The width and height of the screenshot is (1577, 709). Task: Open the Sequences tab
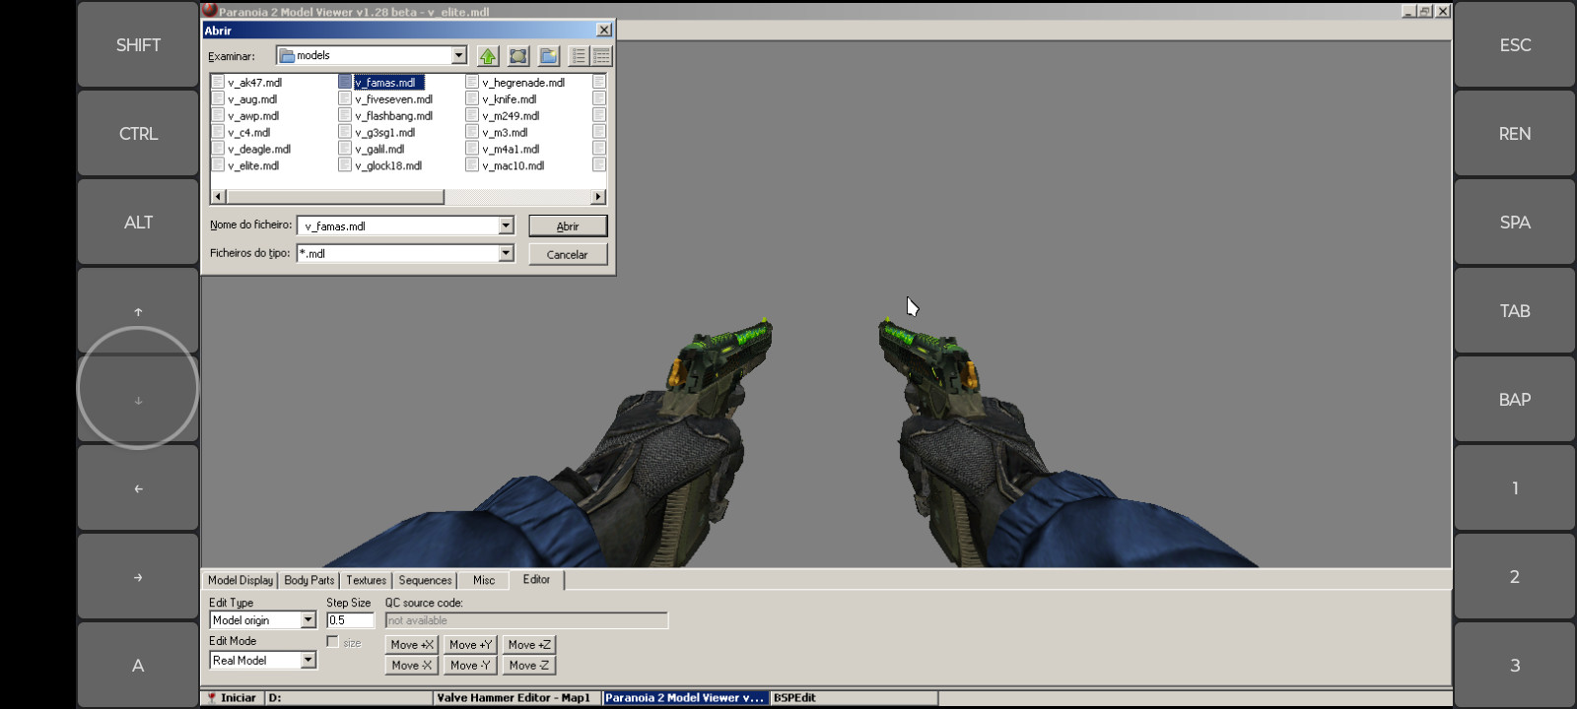click(x=425, y=580)
